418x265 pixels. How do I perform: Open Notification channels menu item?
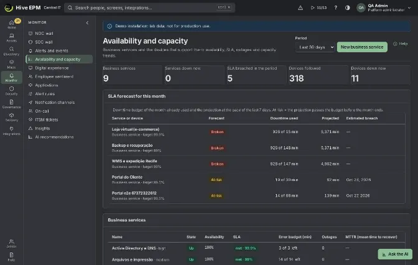59,103
